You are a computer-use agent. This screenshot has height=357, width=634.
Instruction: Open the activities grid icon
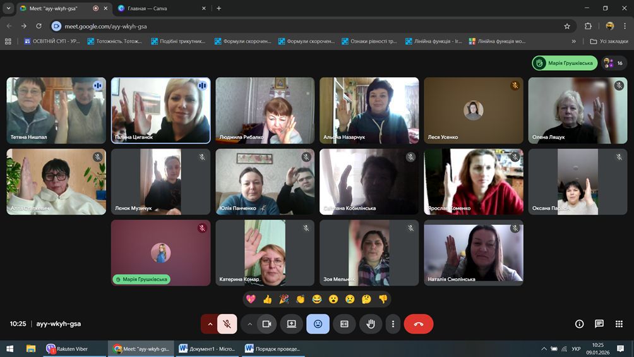(619, 324)
